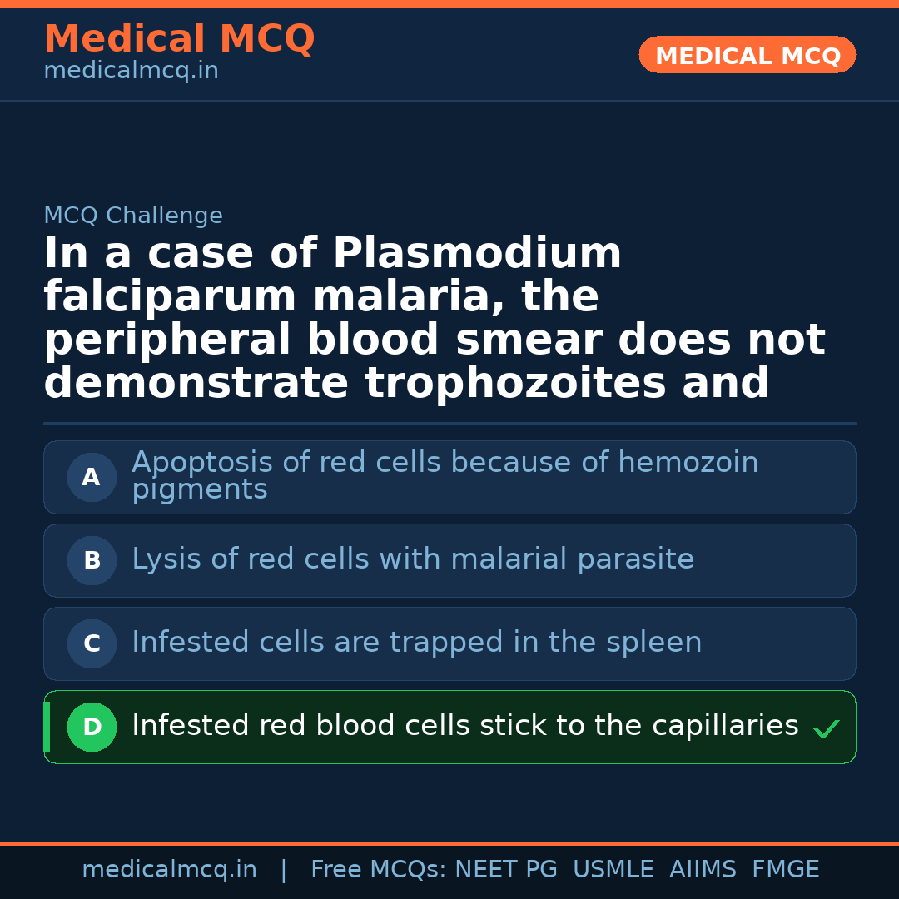Choose 'Infested cells are trapped in the spleen'
Screen dimensions: 899x899
pyautogui.click(x=416, y=643)
